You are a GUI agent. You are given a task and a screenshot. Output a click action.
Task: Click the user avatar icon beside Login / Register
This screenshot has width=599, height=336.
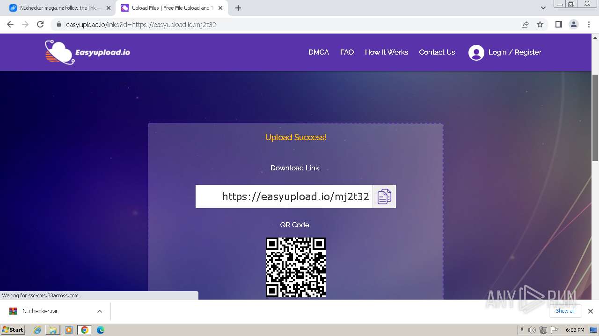tap(476, 52)
